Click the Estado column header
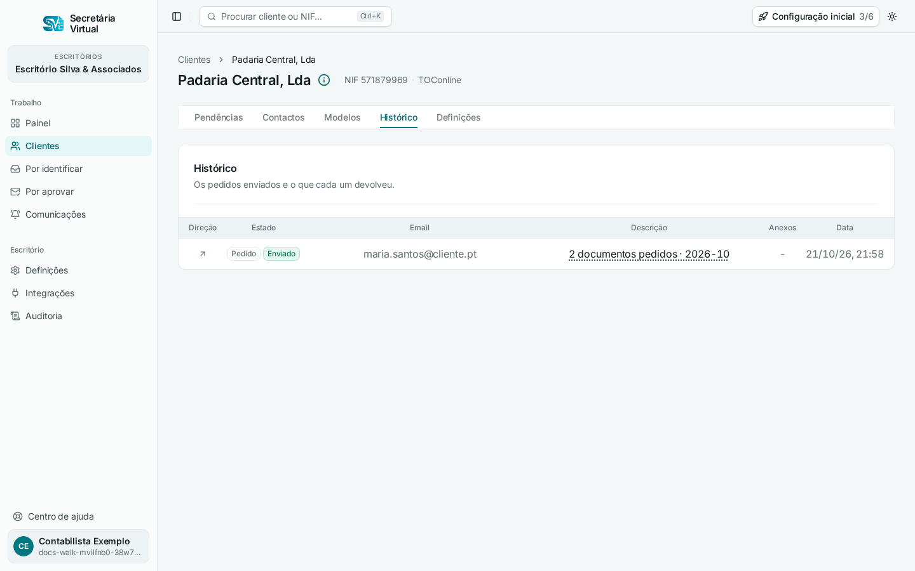This screenshot has height=571, width=915. pos(264,228)
